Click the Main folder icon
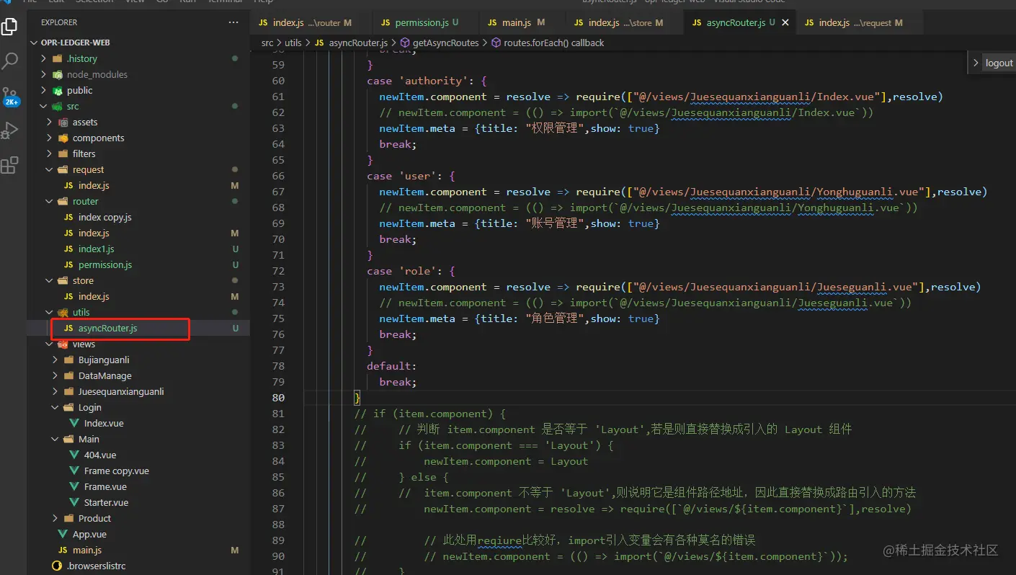This screenshot has width=1016, height=575. point(69,439)
